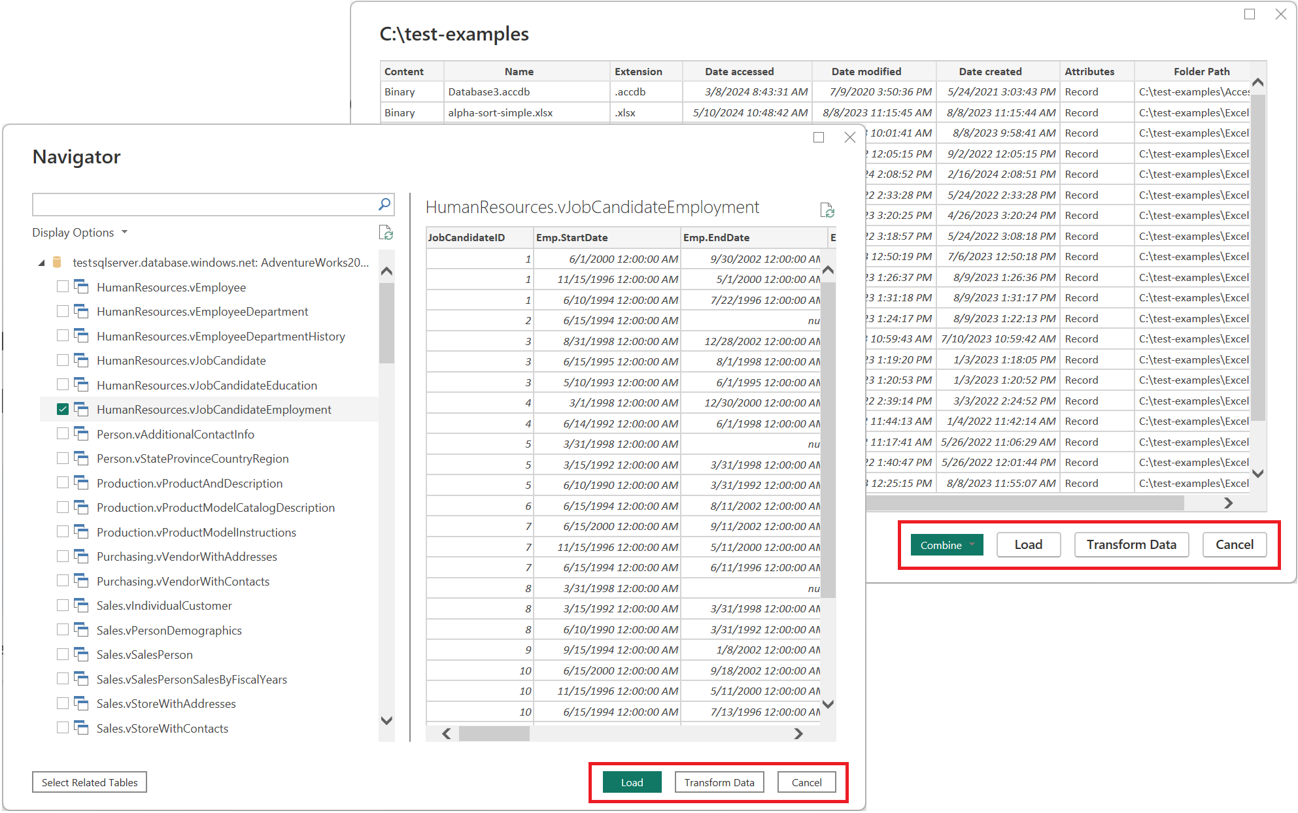Click the database icon for testsqlserver
The height and width of the screenshot is (813, 1298).
pyautogui.click(x=57, y=262)
